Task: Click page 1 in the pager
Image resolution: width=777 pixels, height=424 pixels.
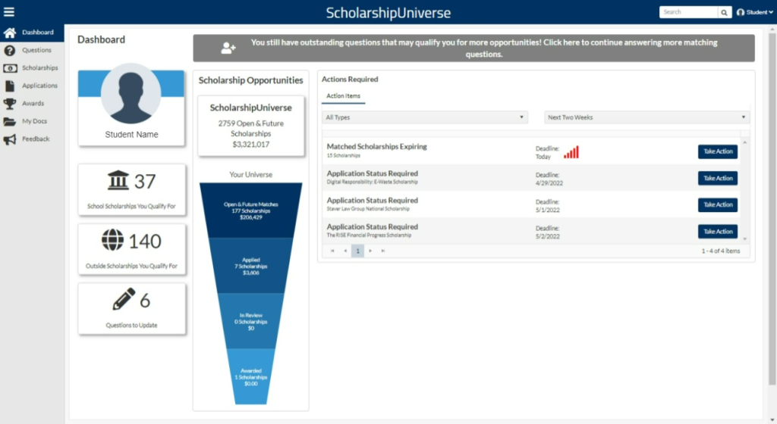Action: click(358, 251)
